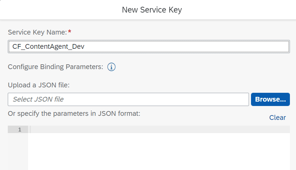Click empty end of Service Key Name field
Image resolution: width=296 pixels, height=170 pixels.
[237, 47]
